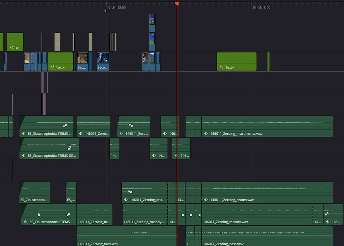Select the 146011_Zeroing_bass.wav clip right of playhead
This screenshot has width=344, height=246.
(267, 236)
